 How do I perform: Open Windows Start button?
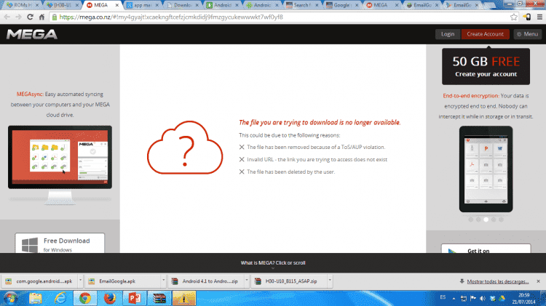10,298
